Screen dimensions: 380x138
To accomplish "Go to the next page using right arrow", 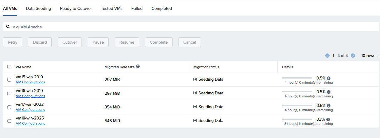I will pos(353,56).
